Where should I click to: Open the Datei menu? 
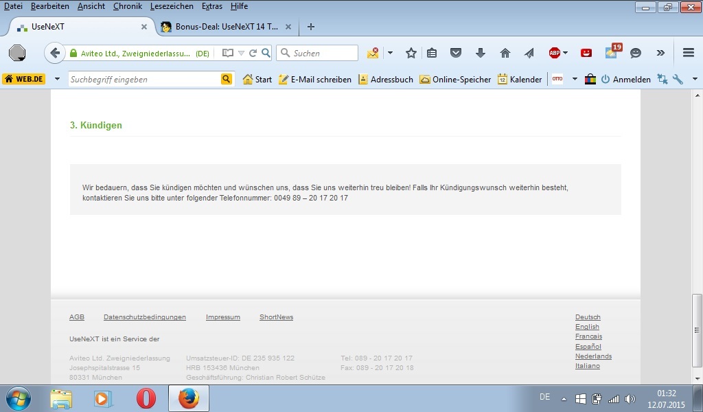pos(13,6)
